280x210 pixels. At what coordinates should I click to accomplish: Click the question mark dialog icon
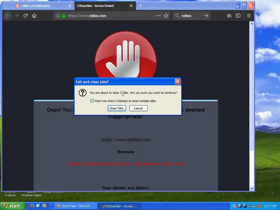point(83,93)
